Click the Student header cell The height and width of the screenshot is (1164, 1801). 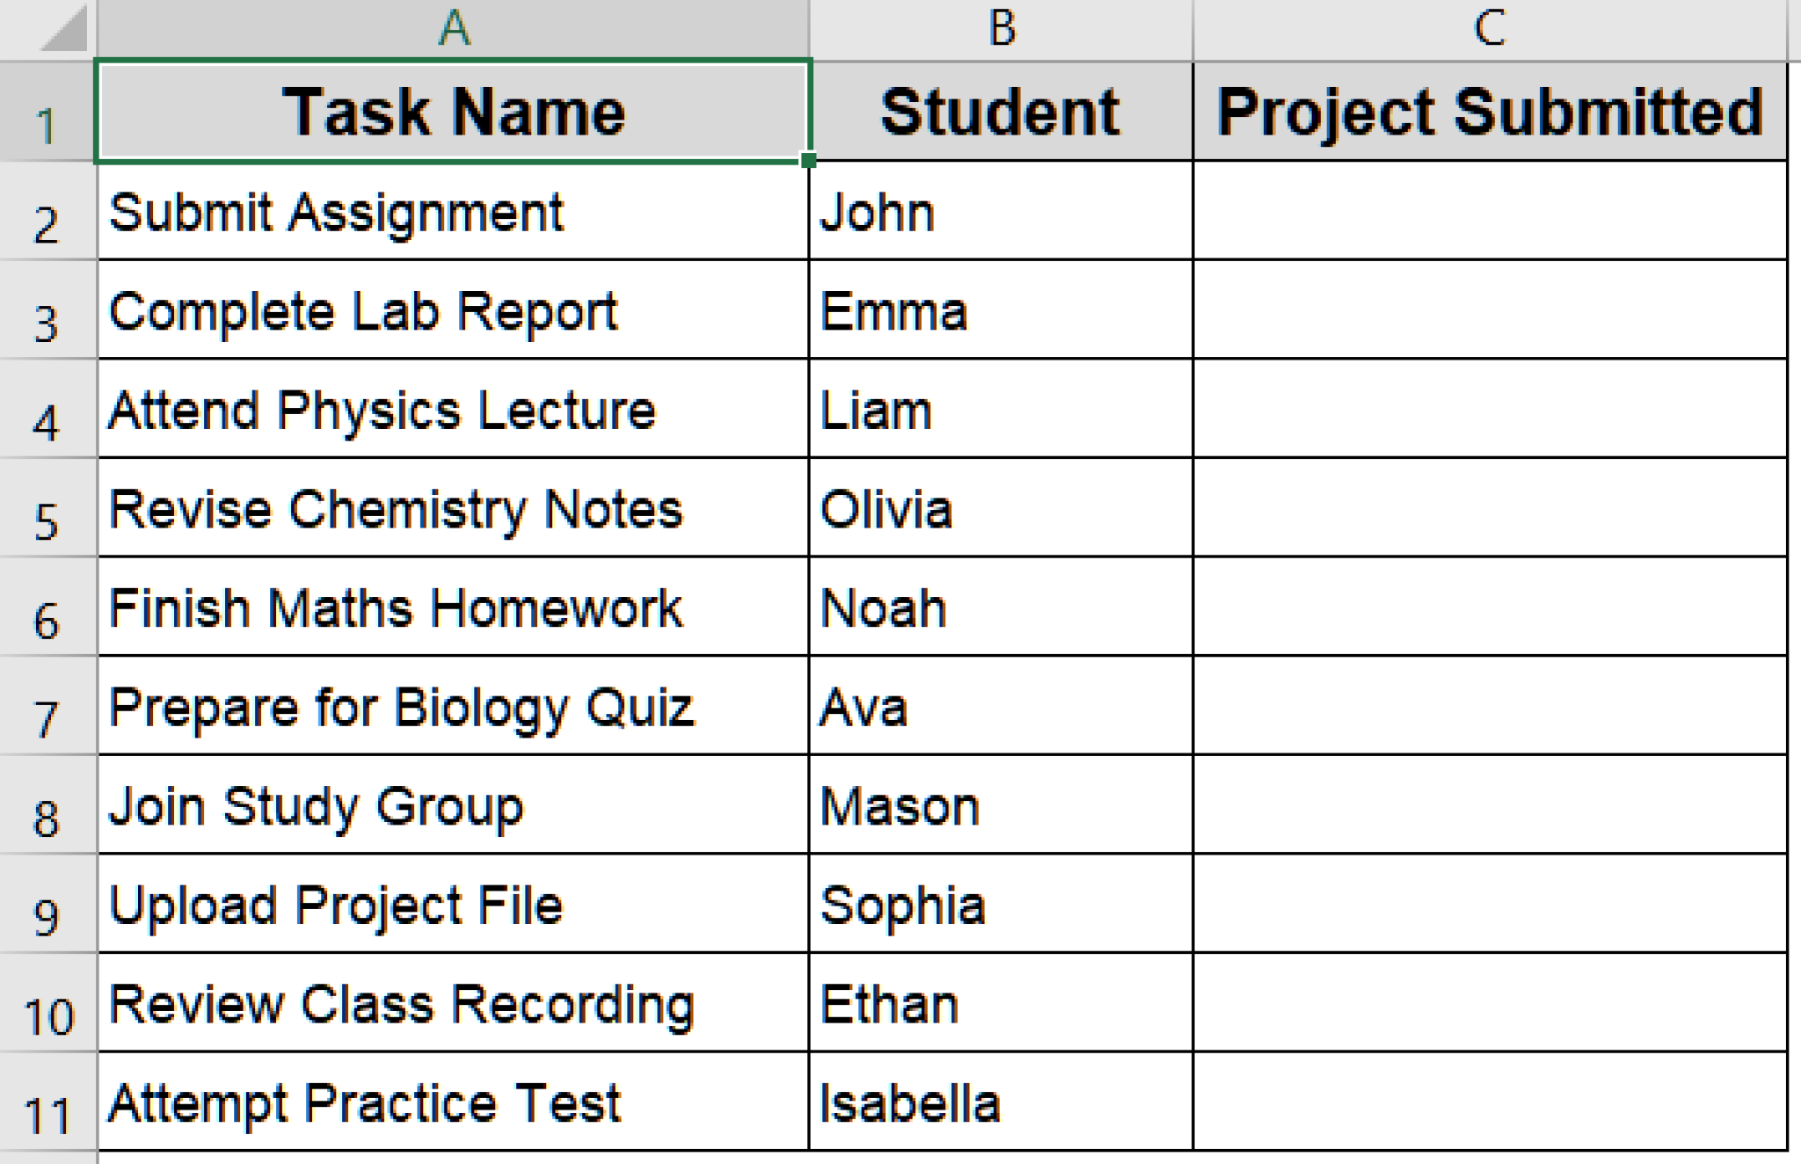1001,112
